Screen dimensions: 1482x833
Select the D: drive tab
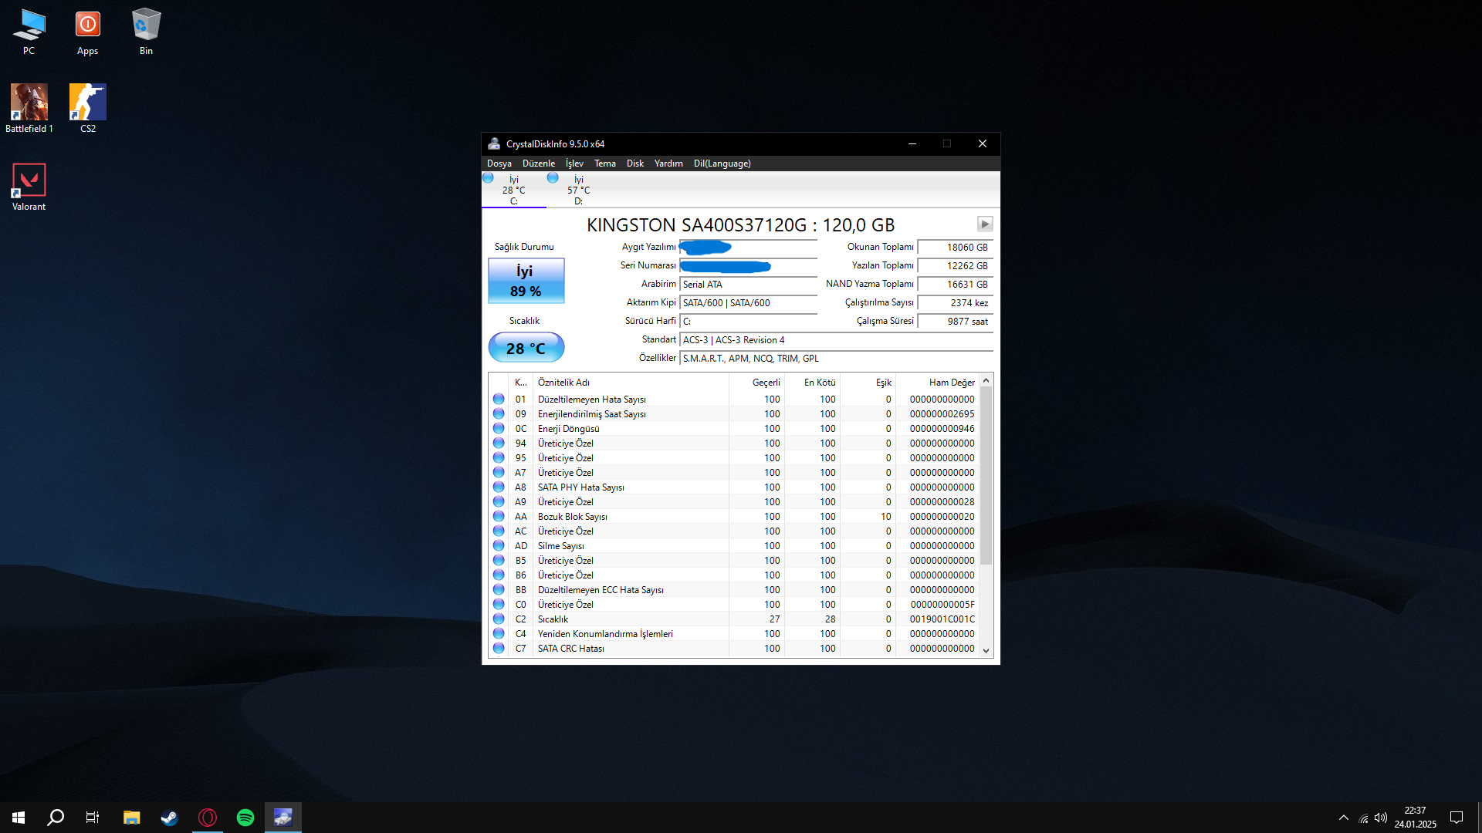pyautogui.click(x=578, y=190)
